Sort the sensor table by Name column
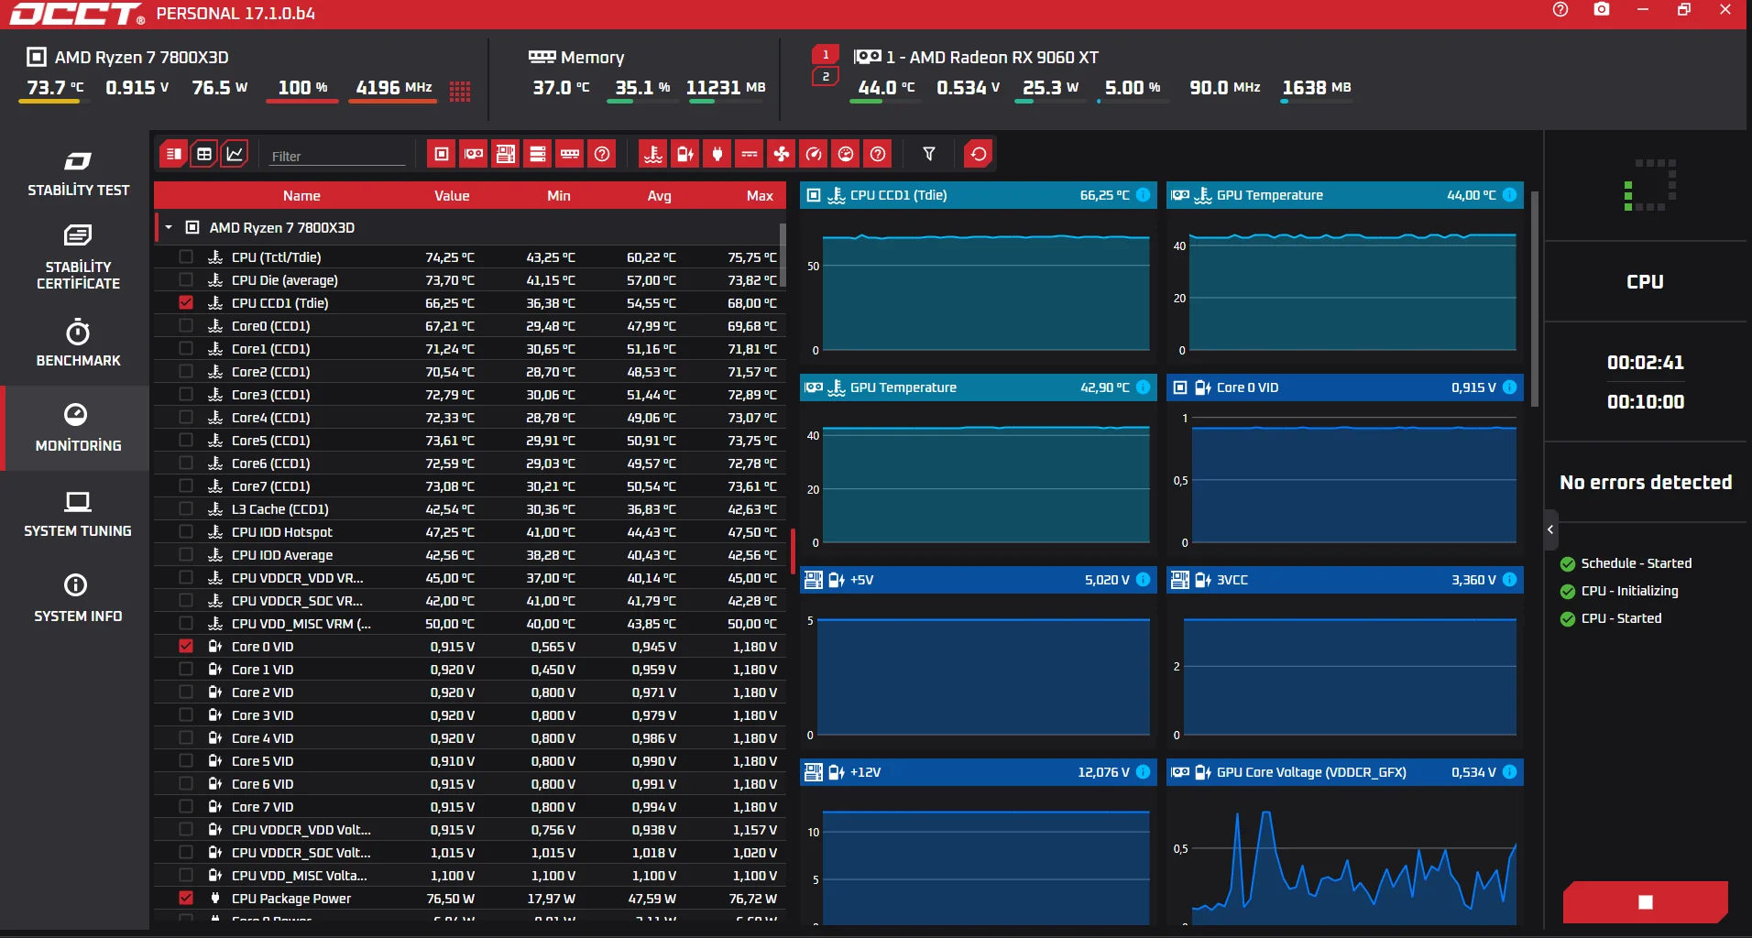 (x=301, y=196)
